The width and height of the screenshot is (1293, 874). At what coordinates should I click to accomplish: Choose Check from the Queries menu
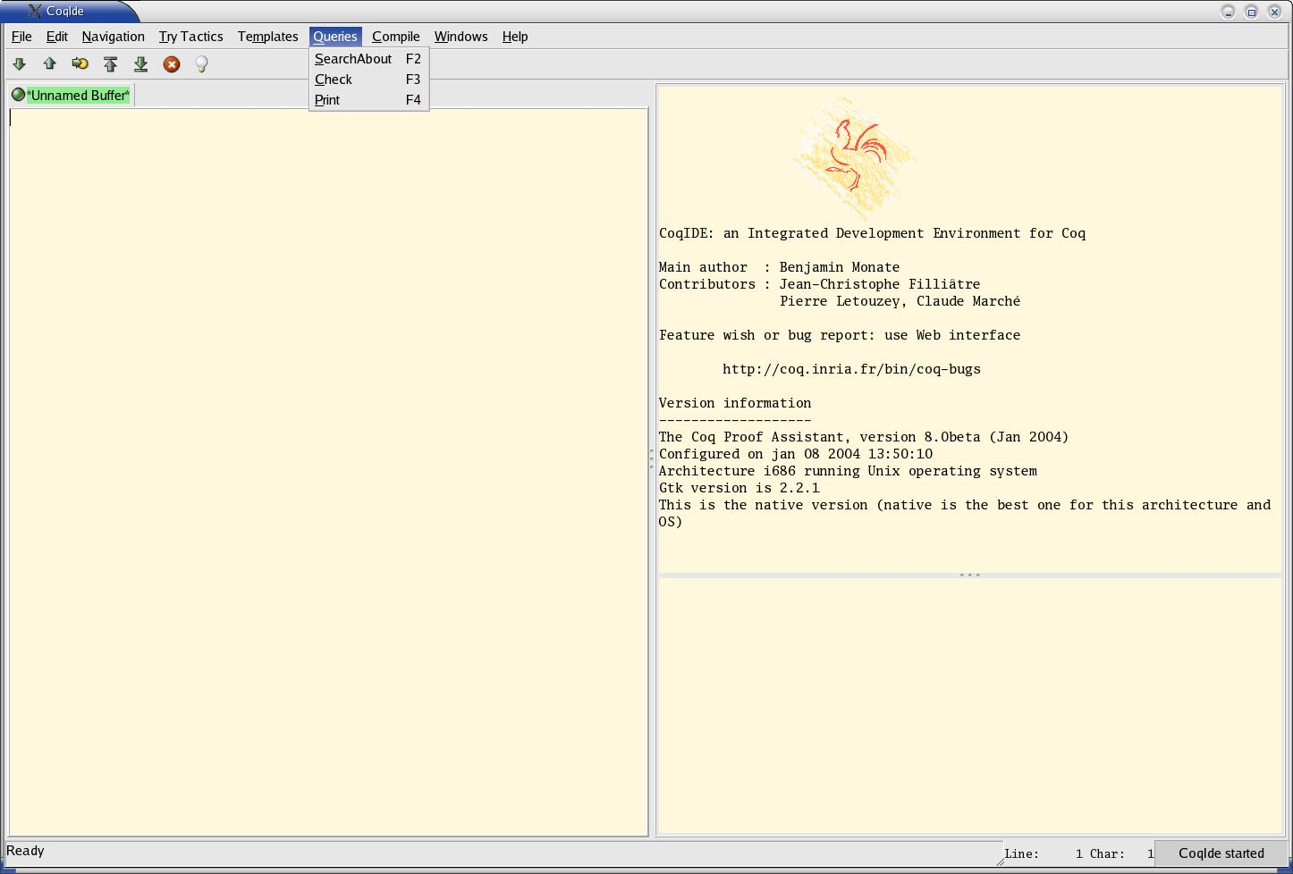[x=368, y=80]
